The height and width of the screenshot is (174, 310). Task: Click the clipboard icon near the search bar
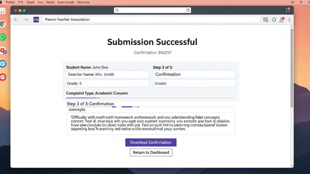point(188,10)
